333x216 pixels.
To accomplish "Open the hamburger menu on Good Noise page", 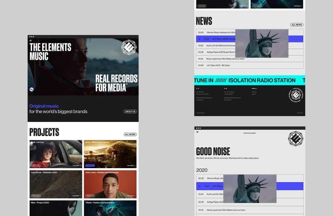I will pos(197,132).
